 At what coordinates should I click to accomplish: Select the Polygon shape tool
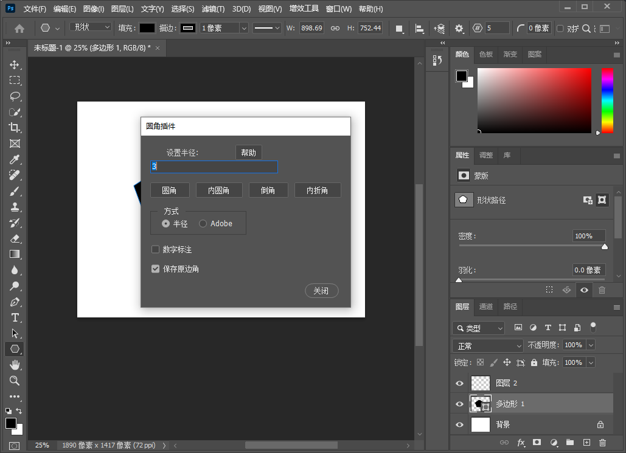click(x=15, y=349)
